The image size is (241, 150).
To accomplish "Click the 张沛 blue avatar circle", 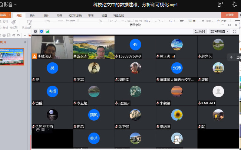I will pyautogui.click(x=176, y=68).
